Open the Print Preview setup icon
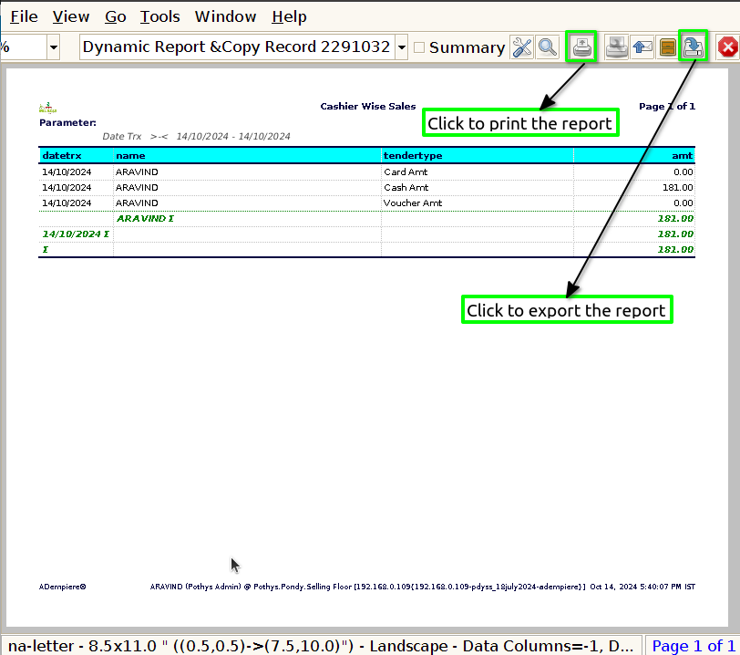The width and height of the screenshot is (740, 655). click(616, 47)
